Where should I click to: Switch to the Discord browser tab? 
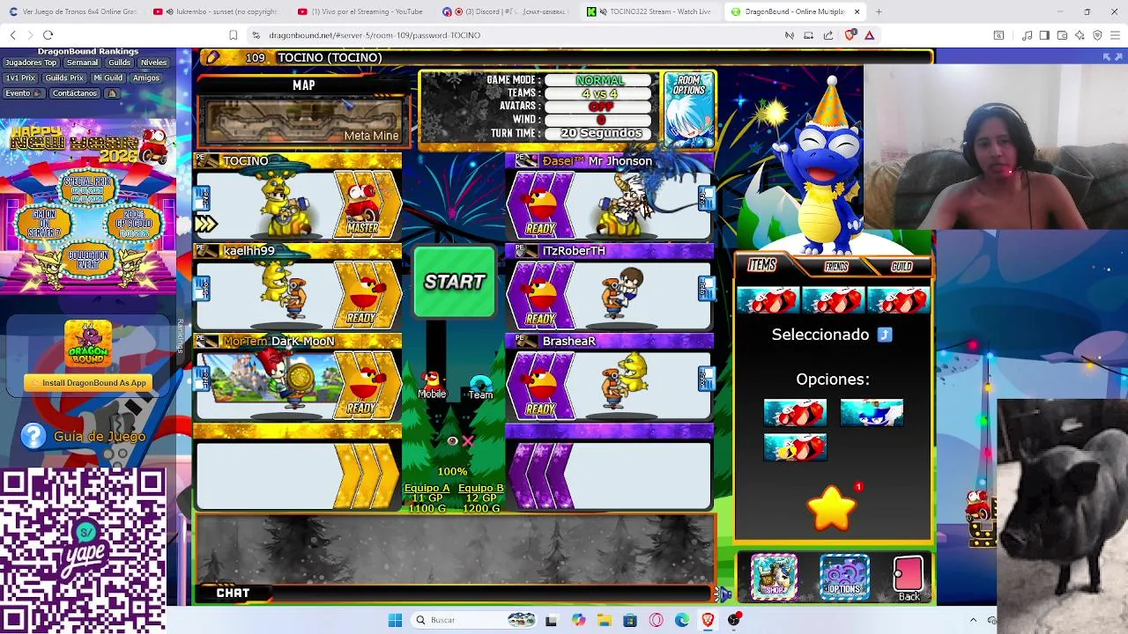(507, 11)
